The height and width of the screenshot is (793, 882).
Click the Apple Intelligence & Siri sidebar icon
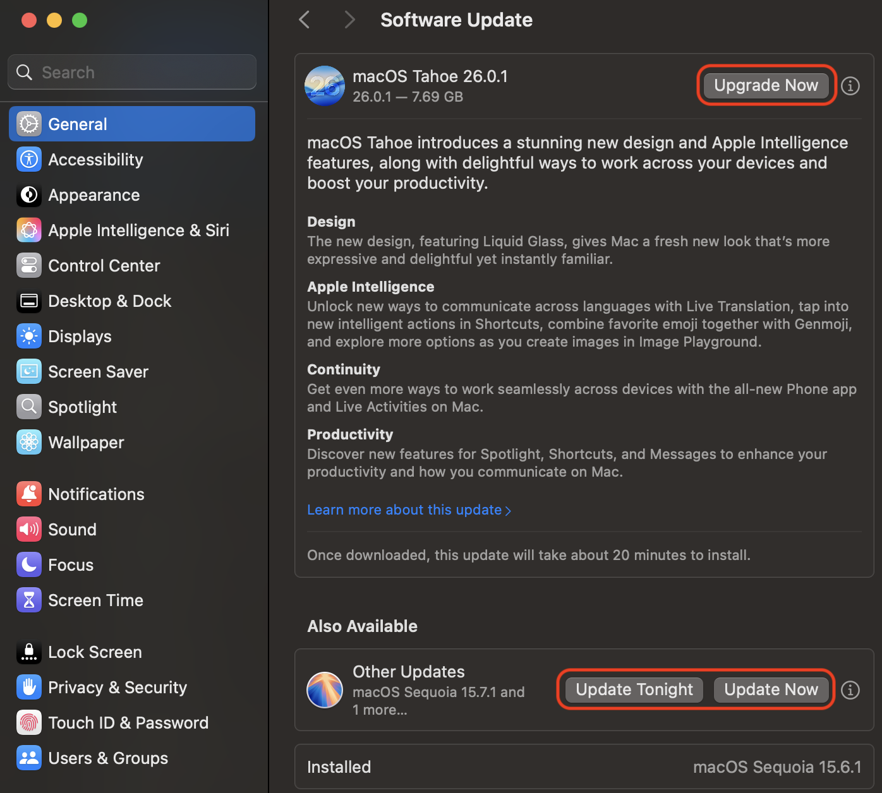pyautogui.click(x=29, y=230)
